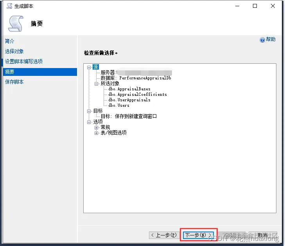This screenshot has width=285, height=246.
Task: Select dbo.AppraisalCoefficients in the tree
Action: pyautogui.click(x=138, y=94)
